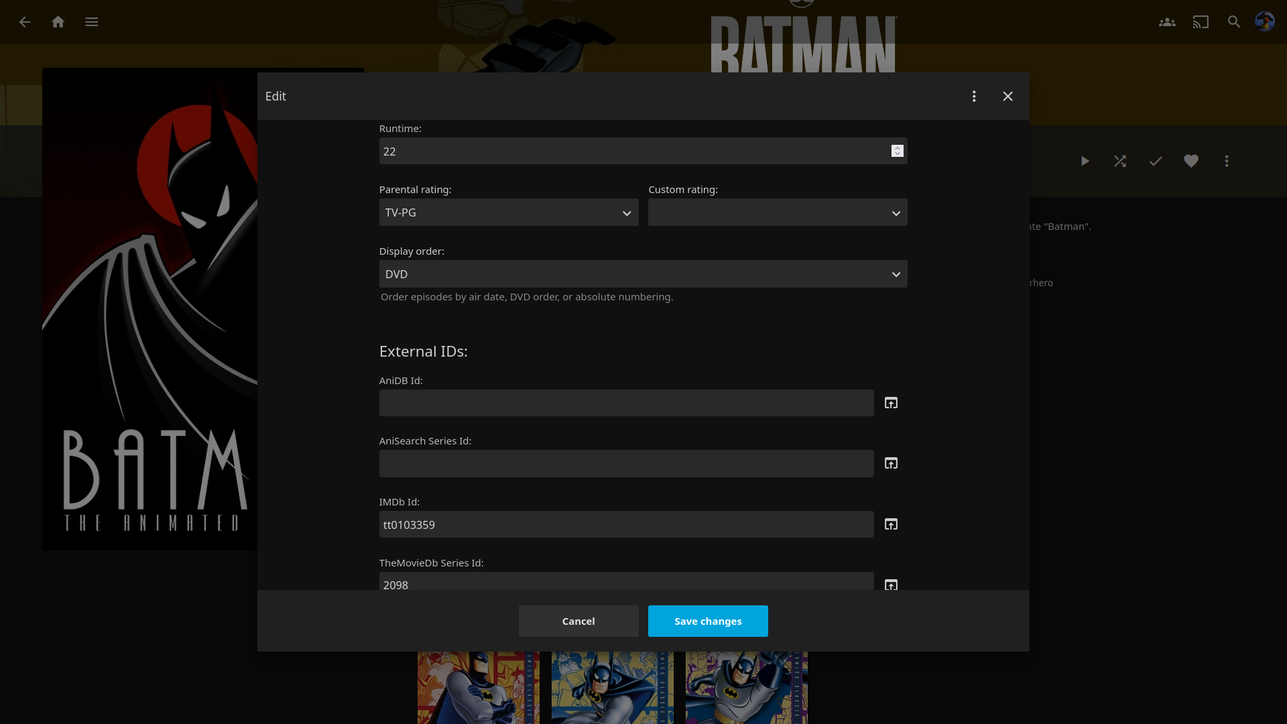Open TheMovieDb Series Id link icon
Screen dimensions: 1287x724
pyautogui.click(x=891, y=585)
